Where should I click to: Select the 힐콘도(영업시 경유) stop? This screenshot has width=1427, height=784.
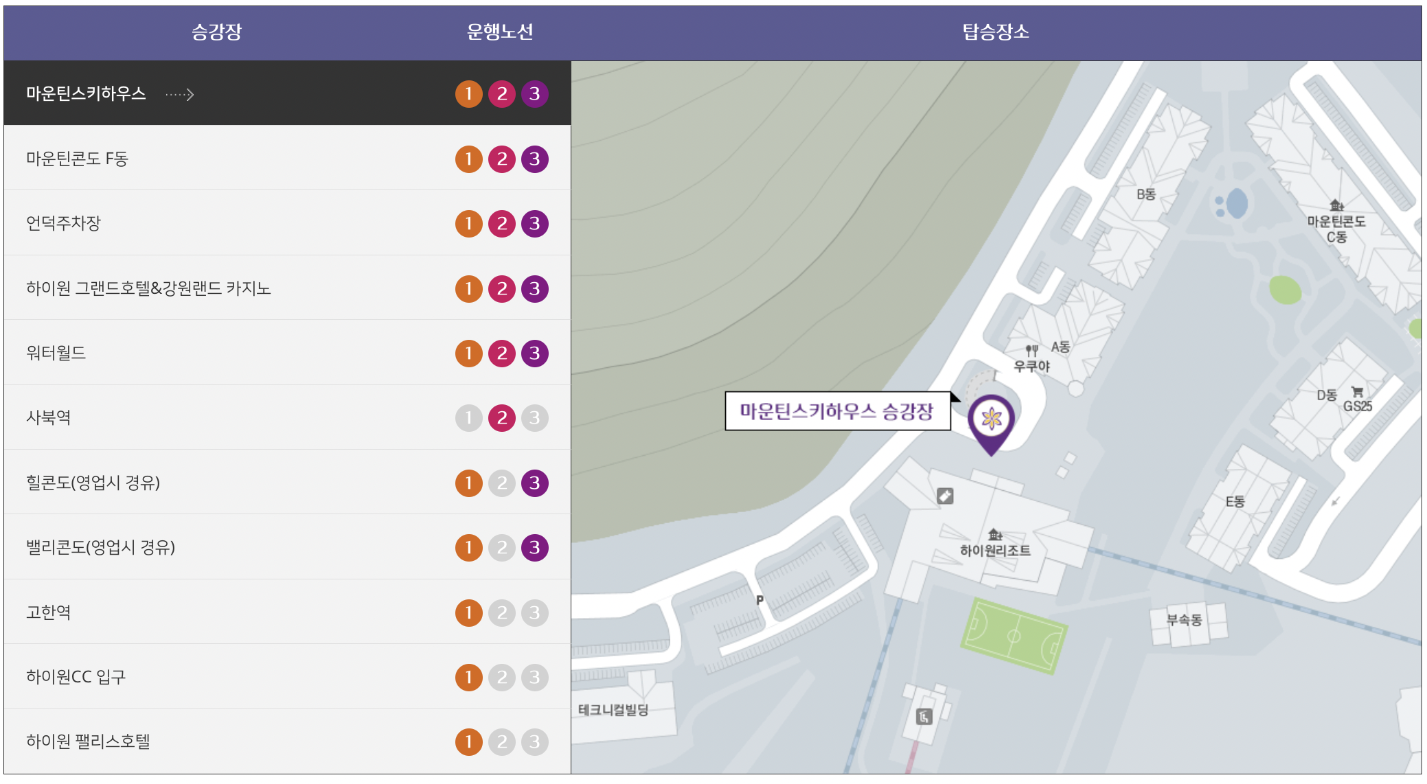(287, 483)
